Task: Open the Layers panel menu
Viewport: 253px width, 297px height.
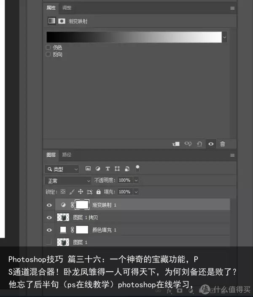Action: (x=232, y=155)
